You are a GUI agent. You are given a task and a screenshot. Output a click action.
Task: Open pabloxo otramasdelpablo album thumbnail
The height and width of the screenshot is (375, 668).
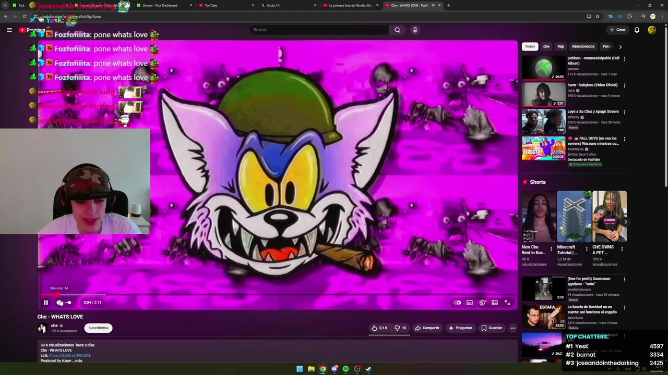(544, 68)
